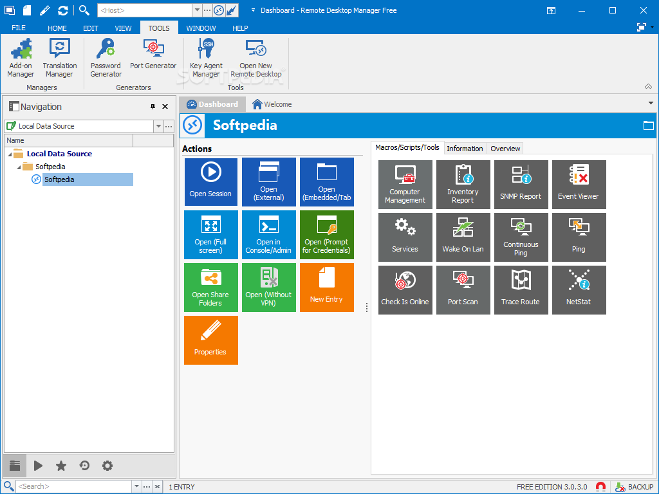Image resolution: width=659 pixels, height=494 pixels.
Task: Click the Properties action tile
Action: click(210, 340)
